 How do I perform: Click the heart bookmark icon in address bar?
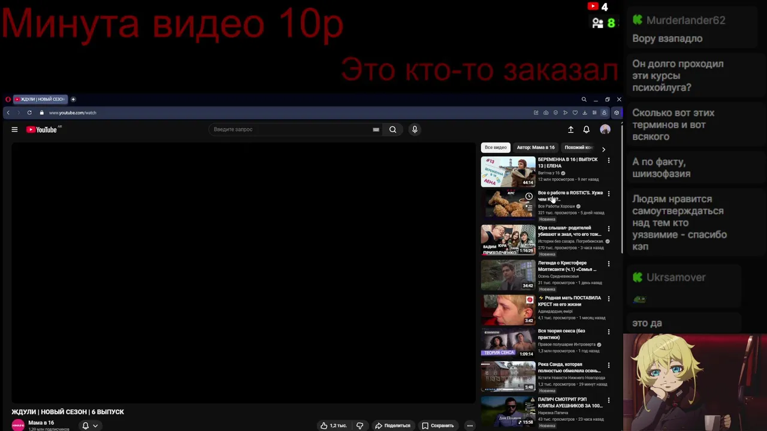pos(575,113)
